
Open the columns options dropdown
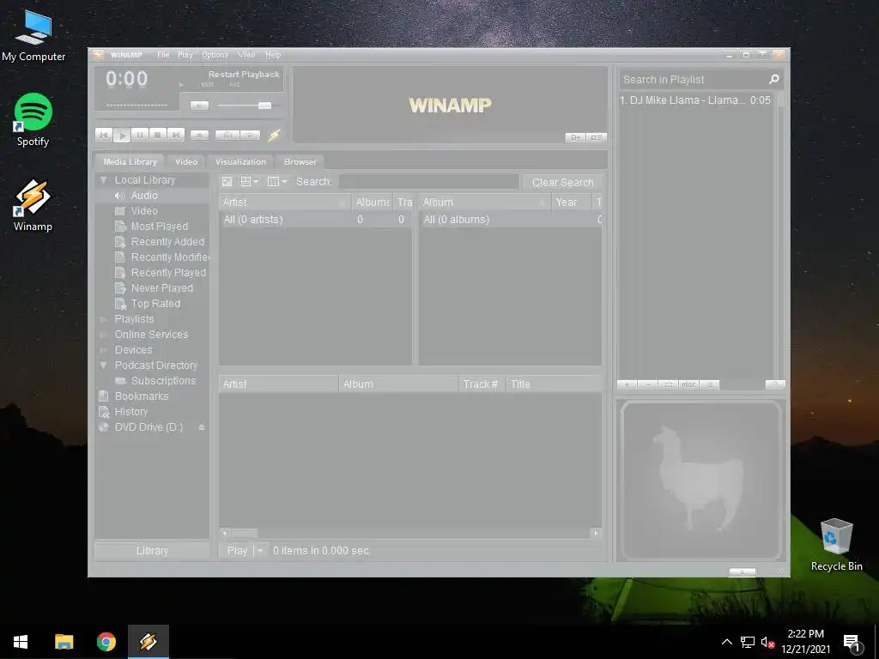tap(277, 182)
